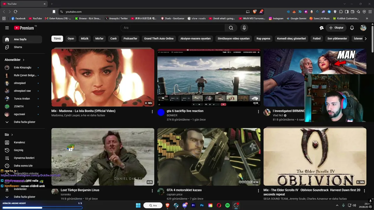This screenshot has height=210, width=374.
Task: Show more category chips with right arrow
Action: (x=365, y=38)
